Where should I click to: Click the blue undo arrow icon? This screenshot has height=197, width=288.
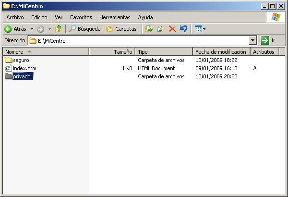(x=183, y=29)
